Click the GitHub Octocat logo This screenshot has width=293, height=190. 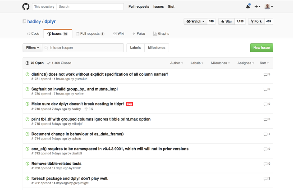pos(26,7)
